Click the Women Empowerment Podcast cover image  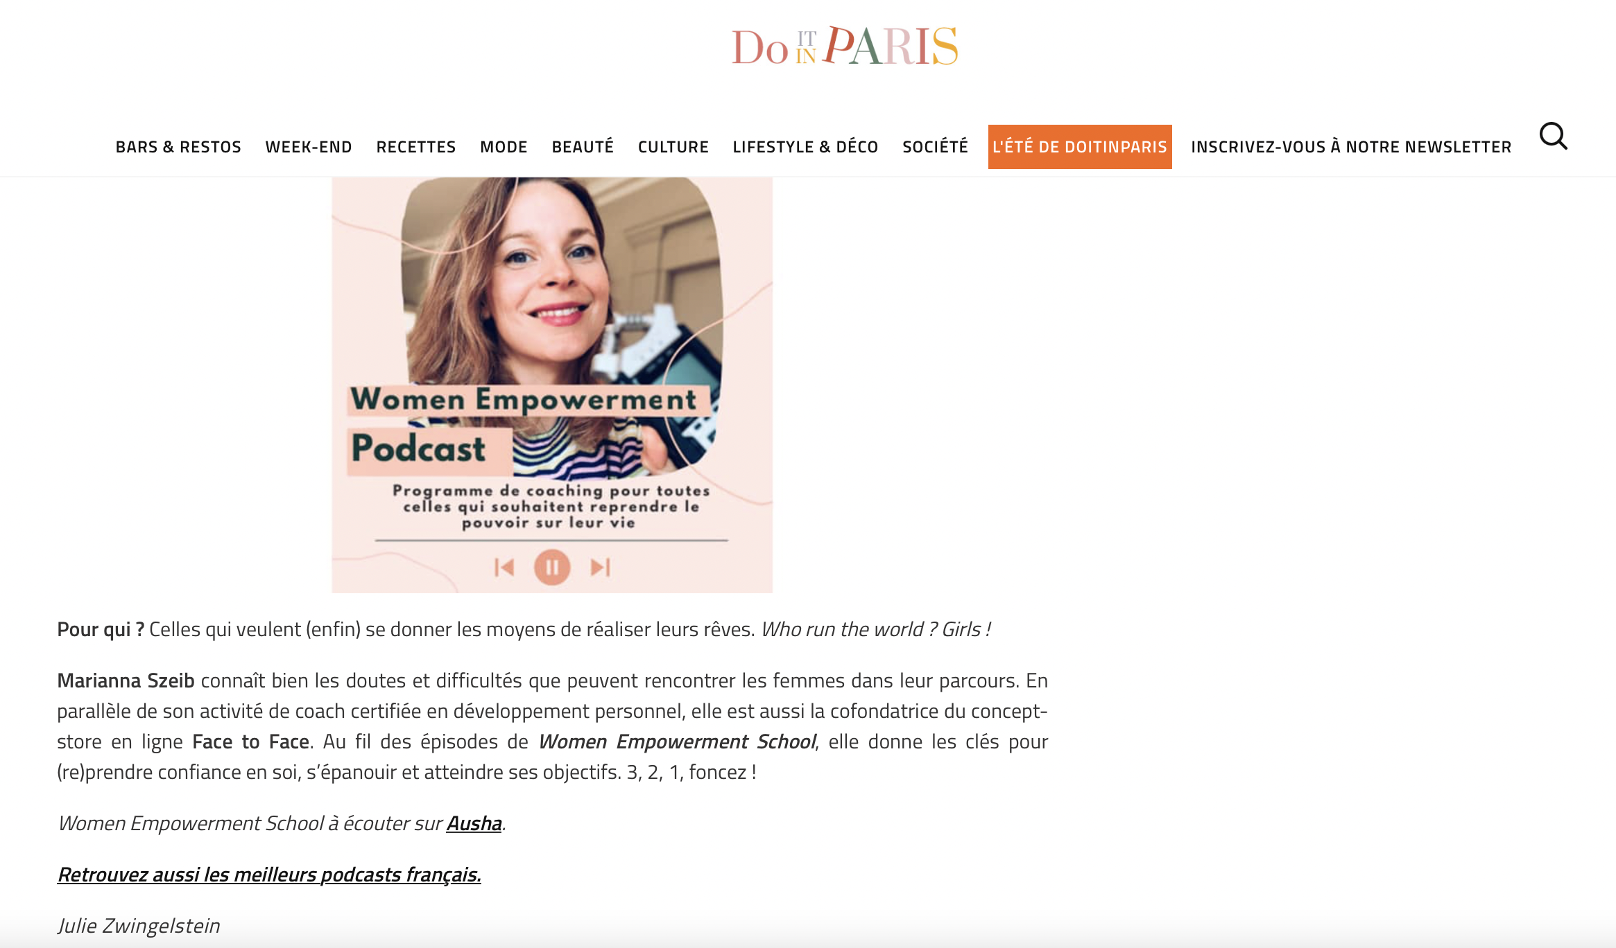click(552, 385)
